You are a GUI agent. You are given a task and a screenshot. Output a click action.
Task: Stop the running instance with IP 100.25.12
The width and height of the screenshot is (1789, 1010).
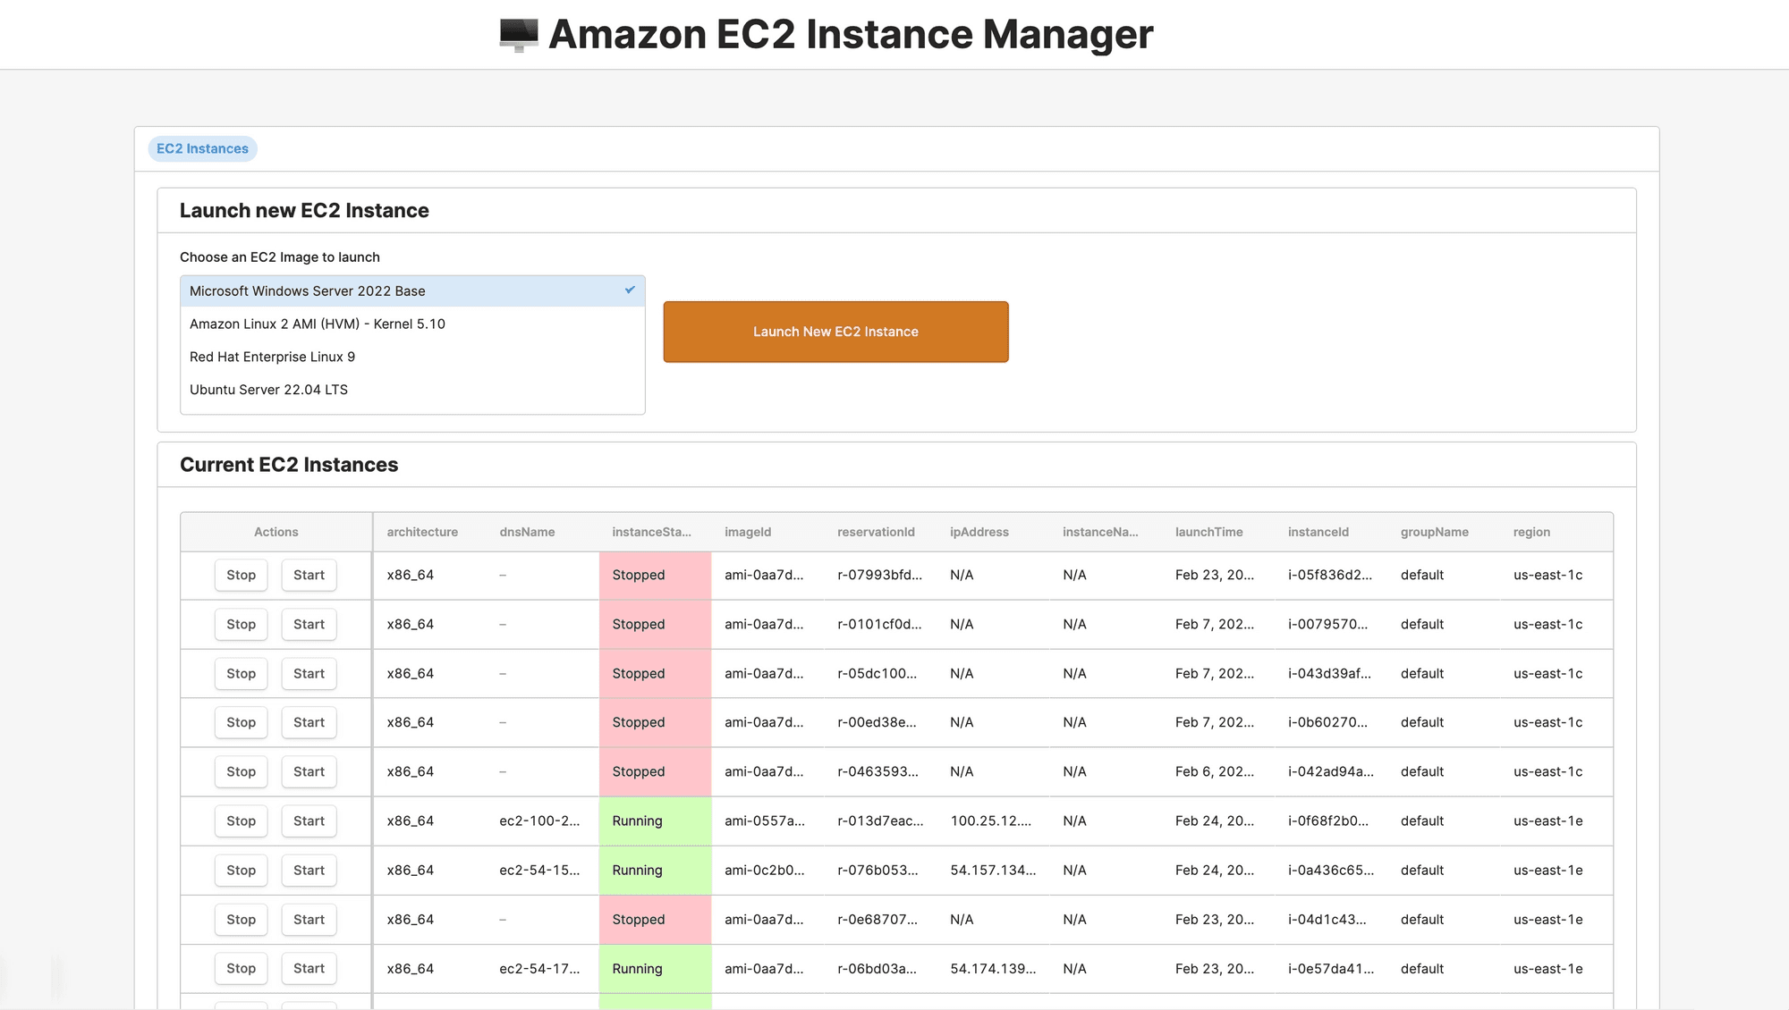coord(241,821)
